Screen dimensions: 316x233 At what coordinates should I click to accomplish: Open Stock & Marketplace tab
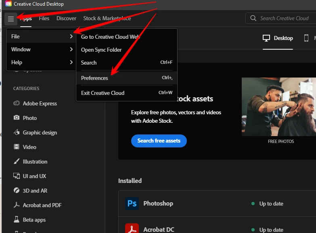(x=107, y=18)
